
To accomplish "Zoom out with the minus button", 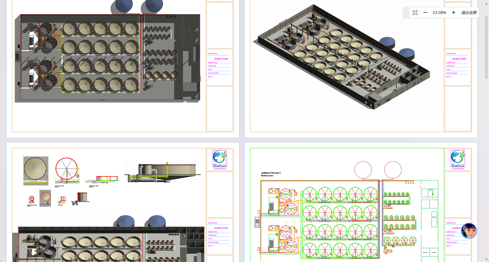I will [x=425, y=13].
